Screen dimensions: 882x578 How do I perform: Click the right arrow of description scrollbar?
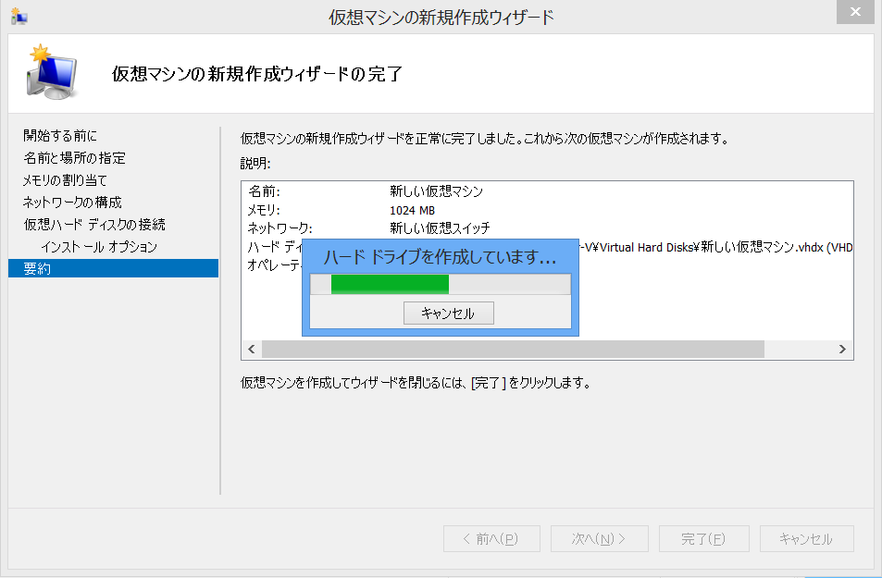pyautogui.click(x=842, y=350)
